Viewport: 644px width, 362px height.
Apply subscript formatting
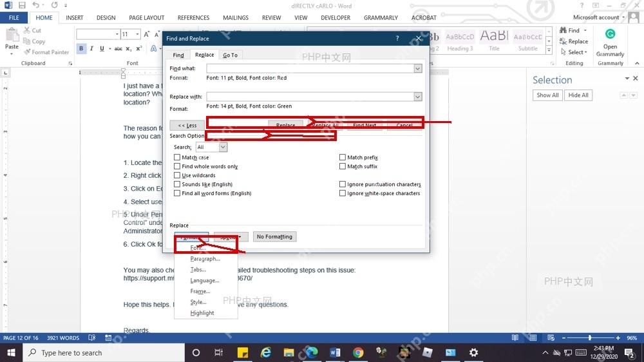(x=129, y=48)
